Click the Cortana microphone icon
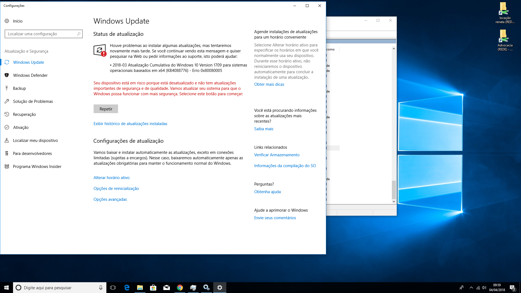Image resolution: width=521 pixels, height=293 pixels. pyautogui.click(x=101, y=288)
